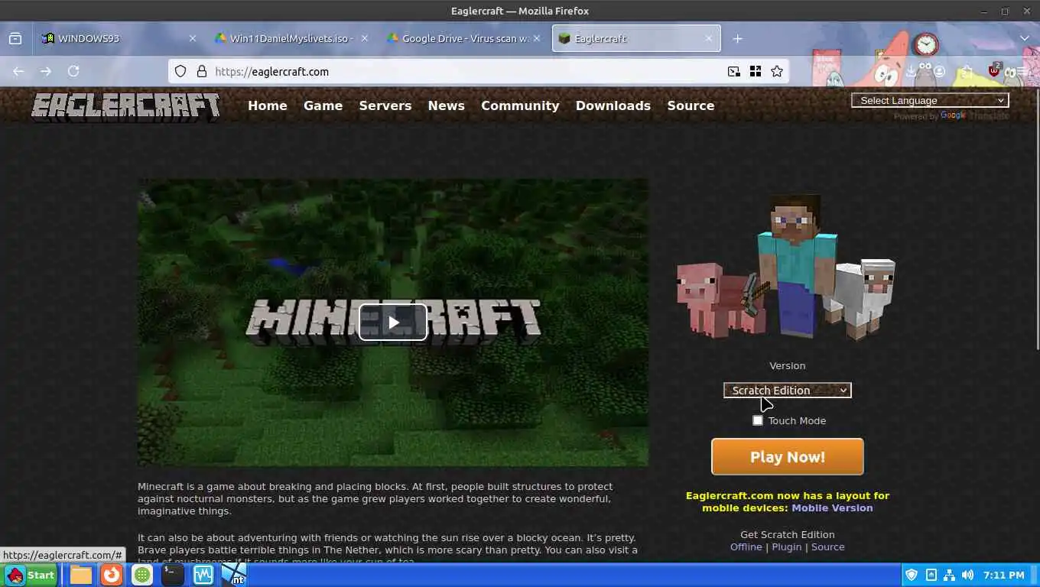Click the site padlock security icon
The image size is (1040, 587).
(x=202, y=71)
